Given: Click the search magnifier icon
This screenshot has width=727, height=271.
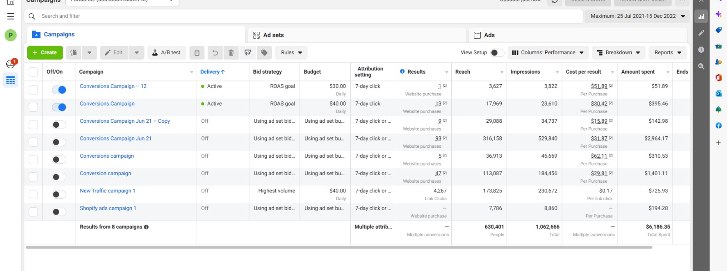Looking at the screenshot, I should coord(32,16).
